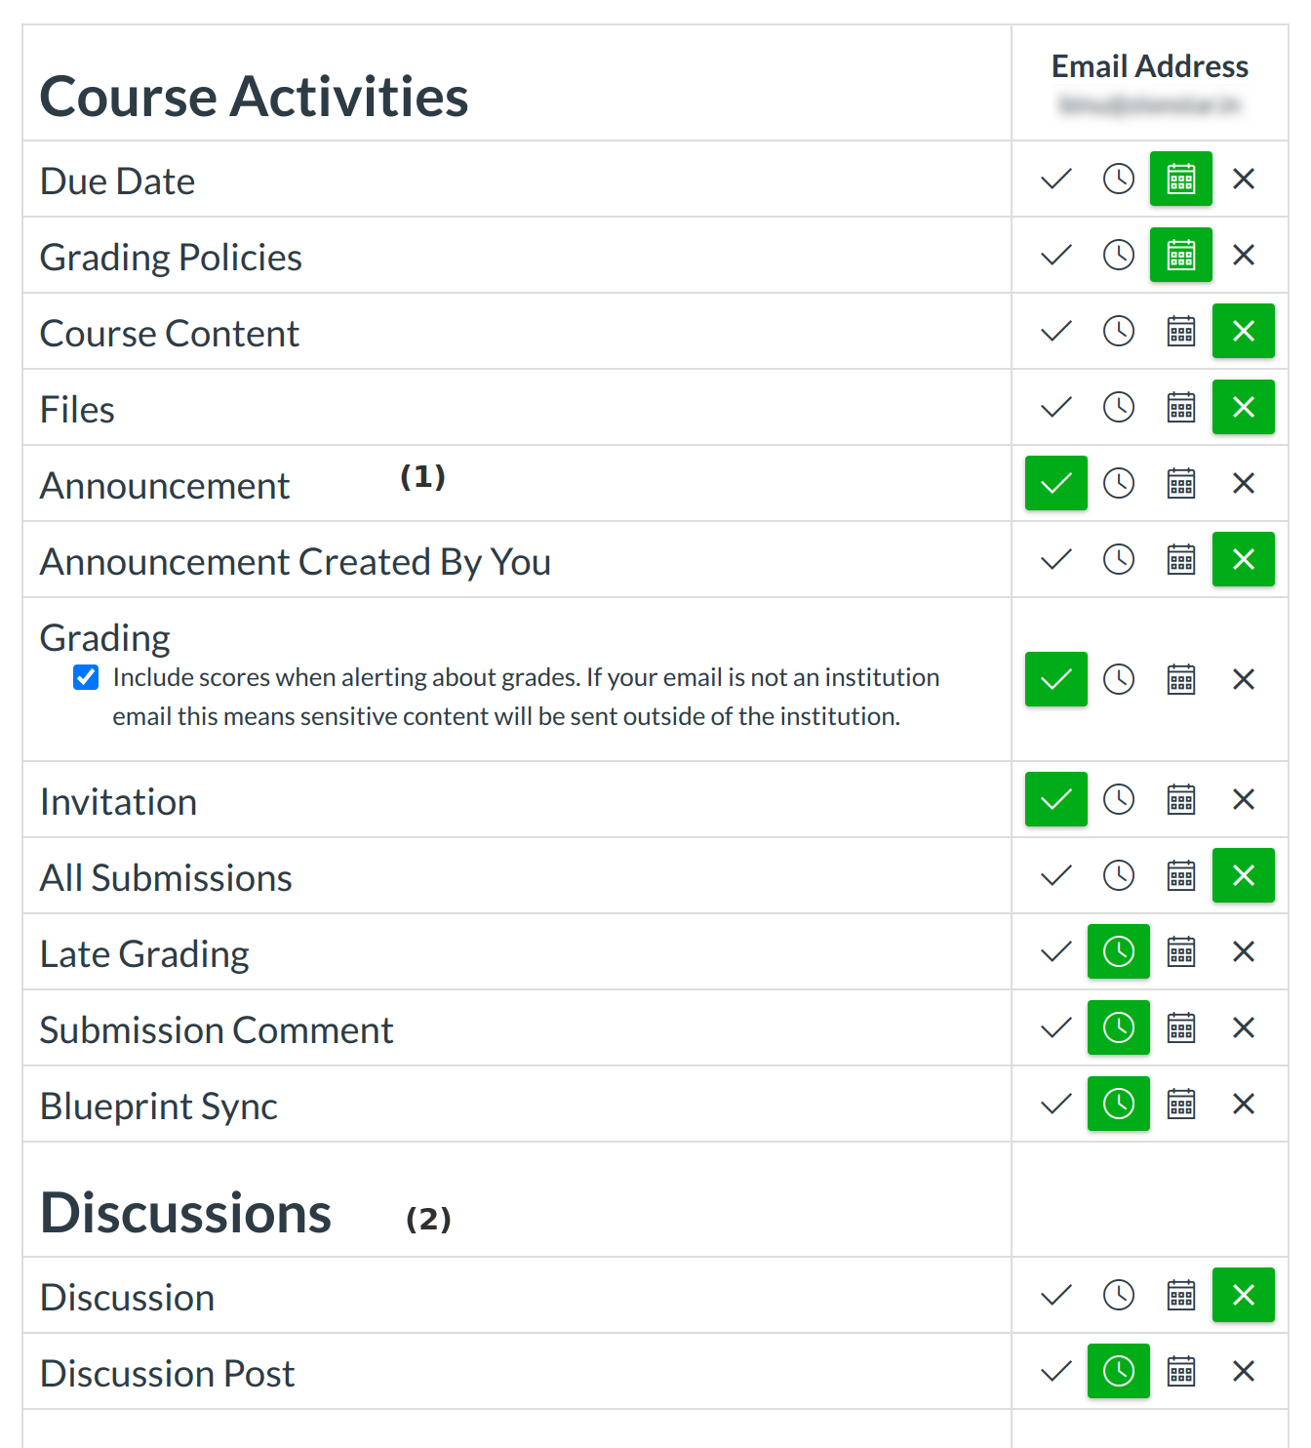Click immediate checkmark for Discussion row
Screen dimensions: 1311x1448
tap(1056, 1296)
